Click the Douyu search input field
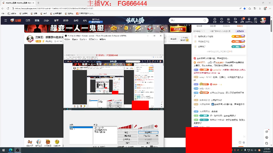This screenshot has height=153, width=273. point(186,20)
